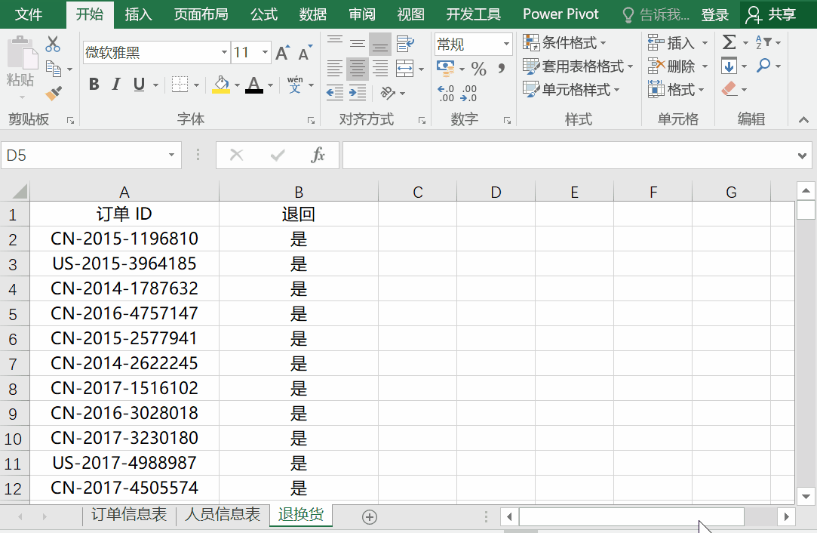Click the Increase Indent icon
The height and width of the screenshot is (533, 817).
click(x=358, y=94)
